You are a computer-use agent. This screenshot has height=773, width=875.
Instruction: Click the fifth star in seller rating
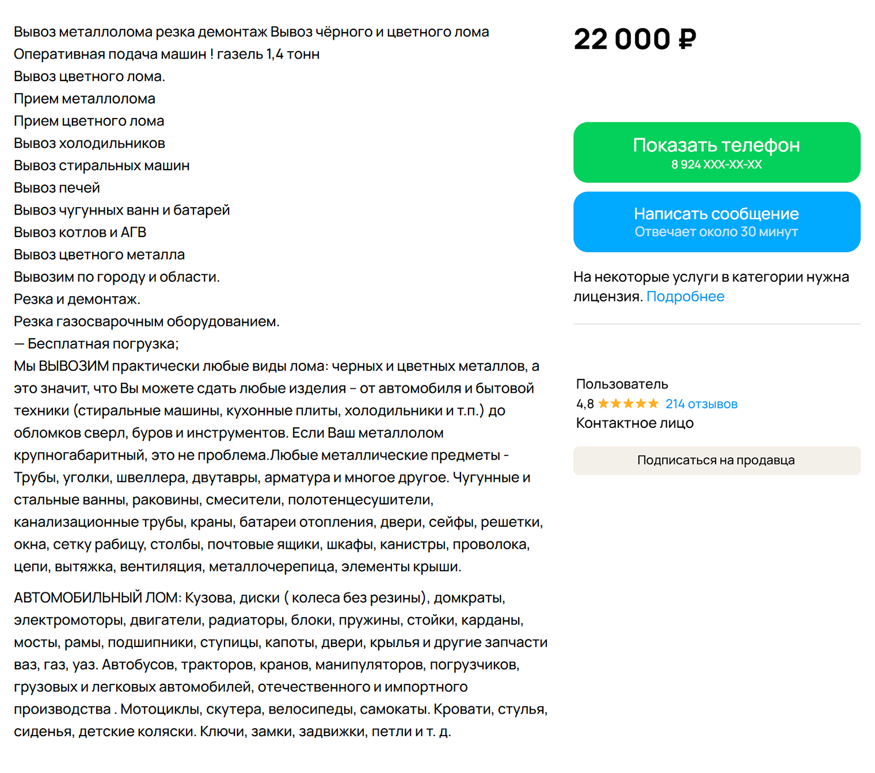[x=653, y=404]
